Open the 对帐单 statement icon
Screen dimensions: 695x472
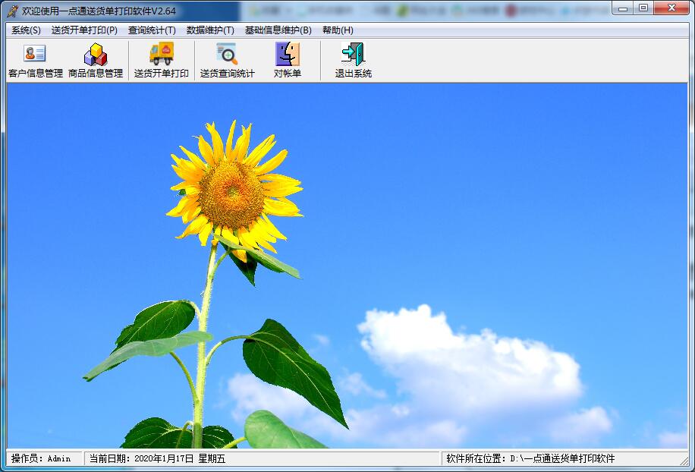point(288,61)
